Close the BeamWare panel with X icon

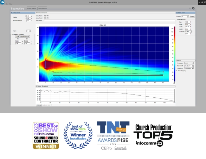coord(193,8)
